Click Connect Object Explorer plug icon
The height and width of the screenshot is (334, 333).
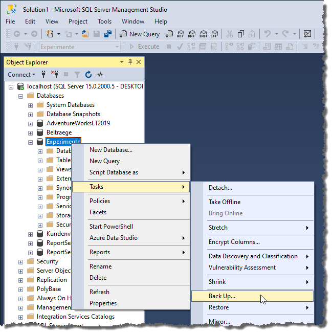coord(43,74)
